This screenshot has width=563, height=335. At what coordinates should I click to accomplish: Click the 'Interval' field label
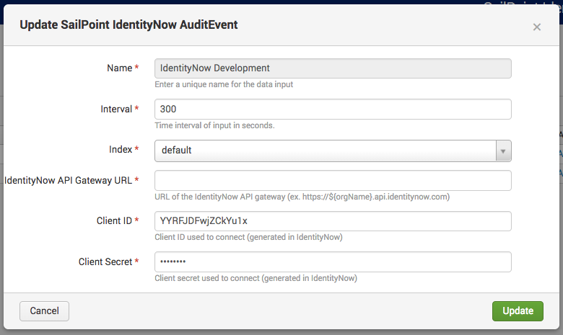[x=116, y=109]
